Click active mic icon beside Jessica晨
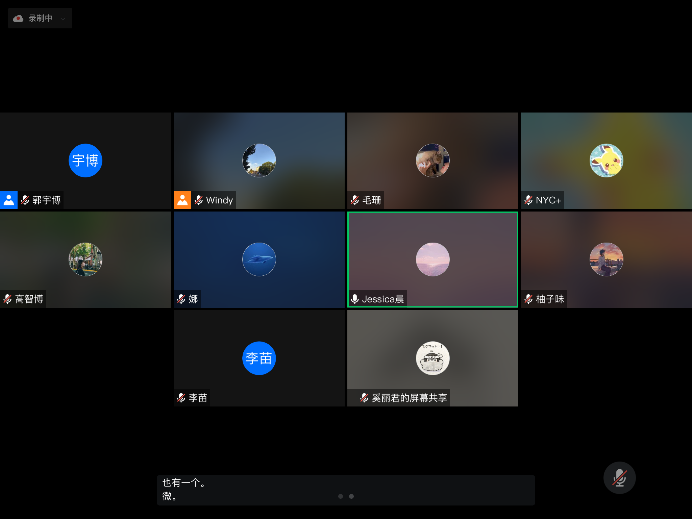The height and width of the screenshot is (519, 692). [x=355, y=299]
